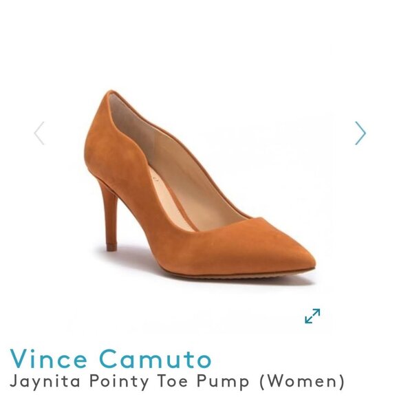Click the word Camuto in brand name

tap(157, 358)
